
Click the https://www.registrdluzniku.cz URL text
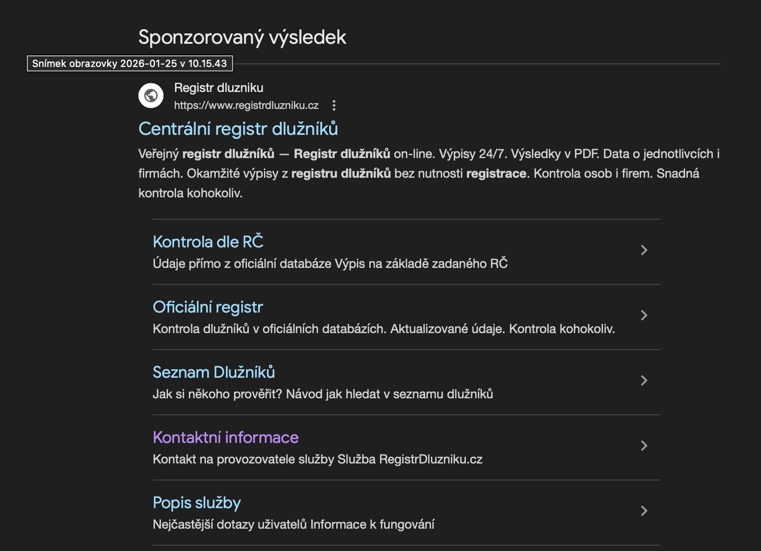[246, 105]
